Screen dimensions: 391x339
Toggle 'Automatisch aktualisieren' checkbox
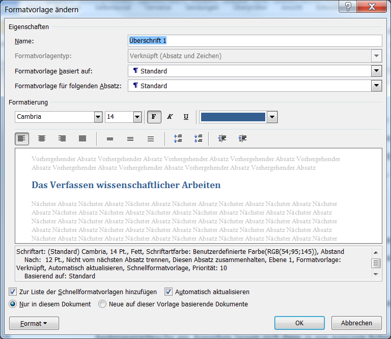[x=169, y=292]
